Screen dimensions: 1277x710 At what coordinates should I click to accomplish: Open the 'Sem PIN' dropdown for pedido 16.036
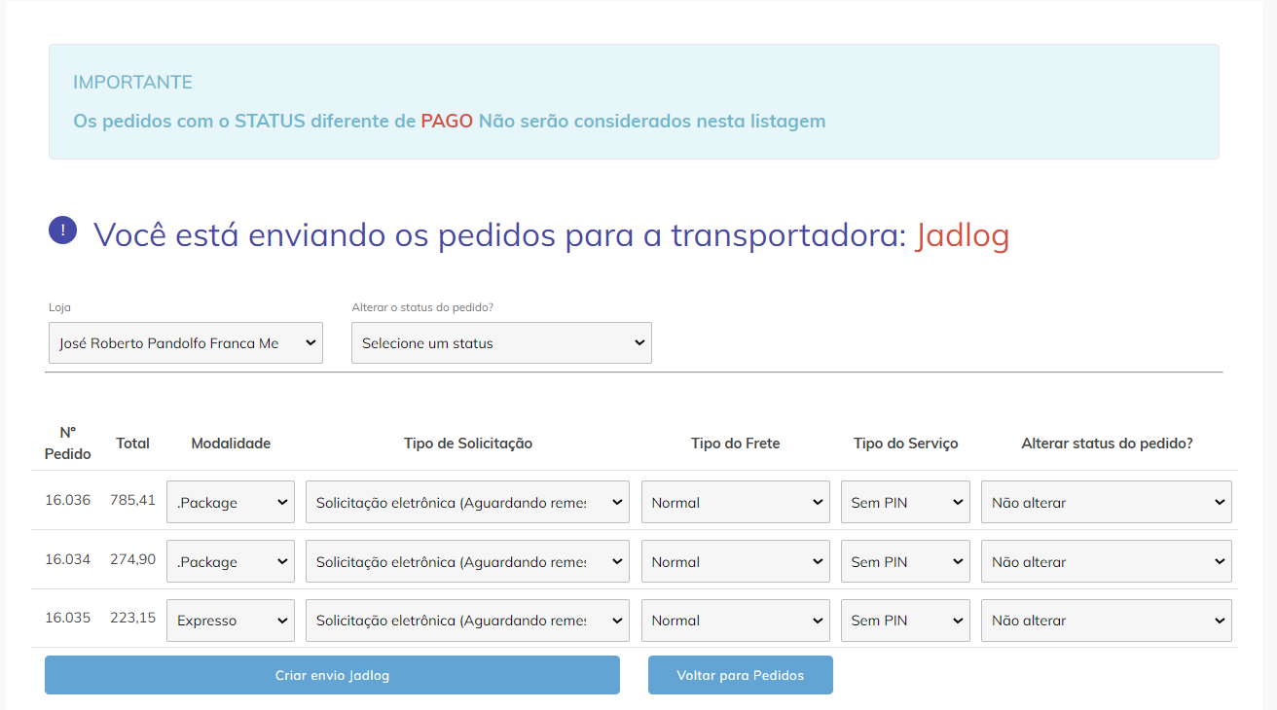click(x=904, y=501)
